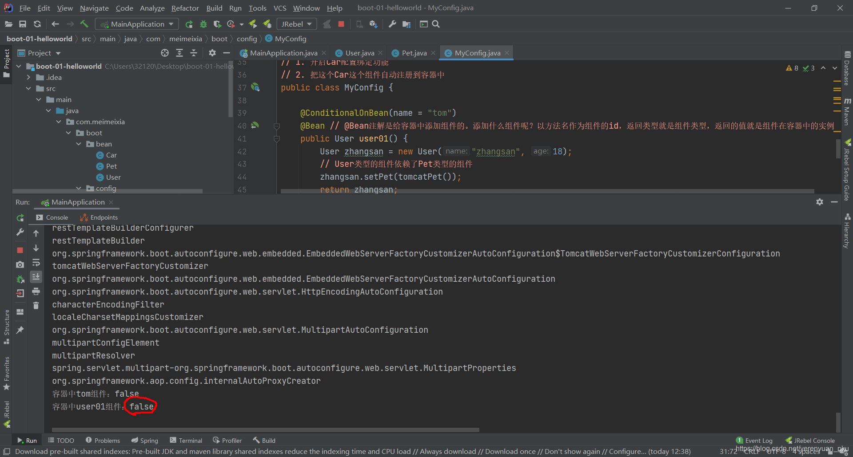This screenshot has width=853, height=457.
Task: Navigate back with the left arrow
Action: tap(55, 24)
